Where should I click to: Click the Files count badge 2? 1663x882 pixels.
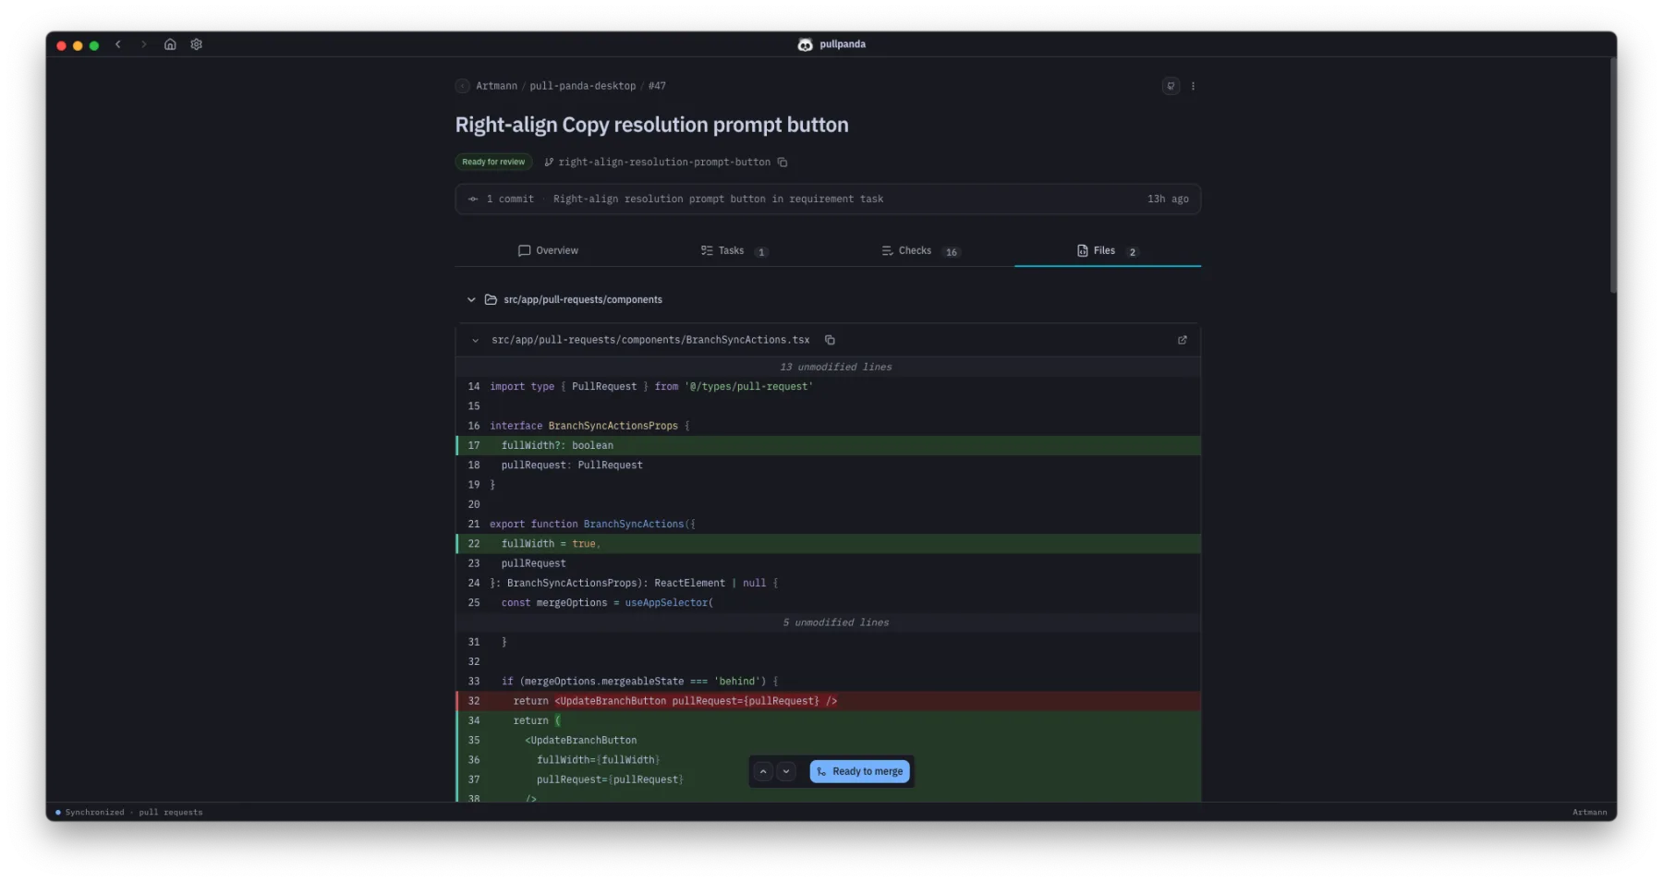1132,252
